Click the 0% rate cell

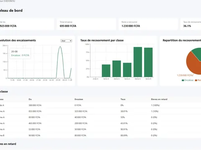[122, 105]
